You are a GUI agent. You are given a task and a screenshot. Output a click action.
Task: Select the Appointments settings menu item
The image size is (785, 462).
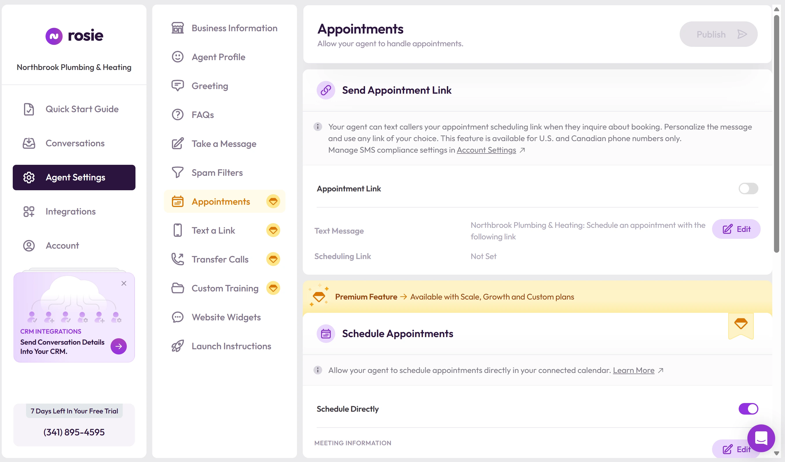[224, 202]
